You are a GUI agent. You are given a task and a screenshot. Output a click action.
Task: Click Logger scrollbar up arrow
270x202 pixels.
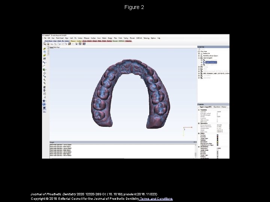(195, 145)
